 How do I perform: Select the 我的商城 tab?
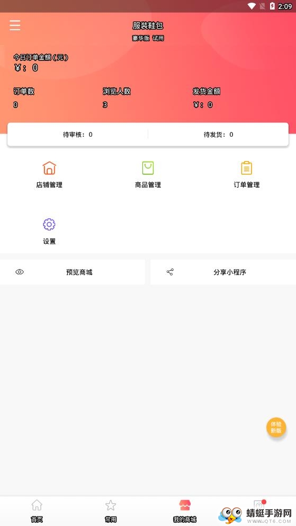pos(185,511)
